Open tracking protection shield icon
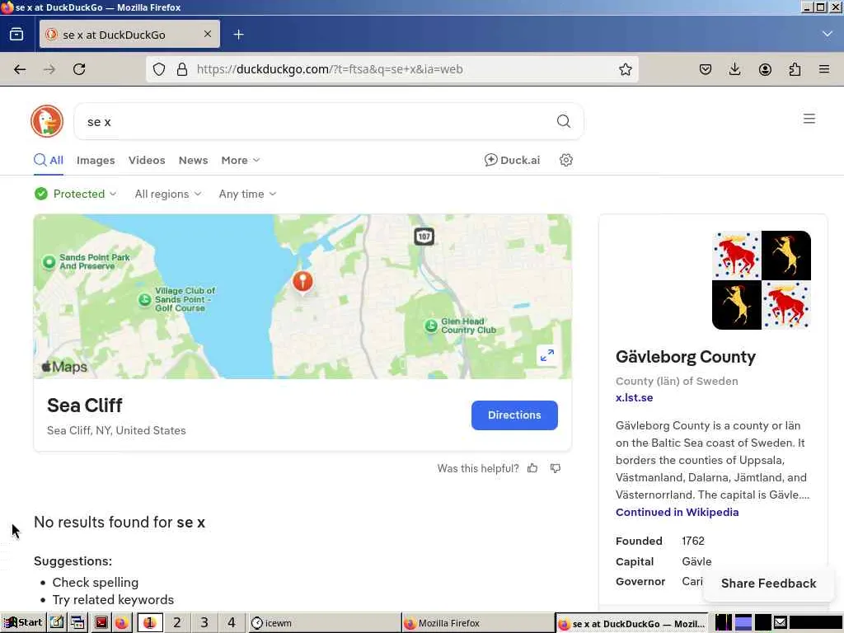Viewport: 844px width, 633px height. [159, 69]
